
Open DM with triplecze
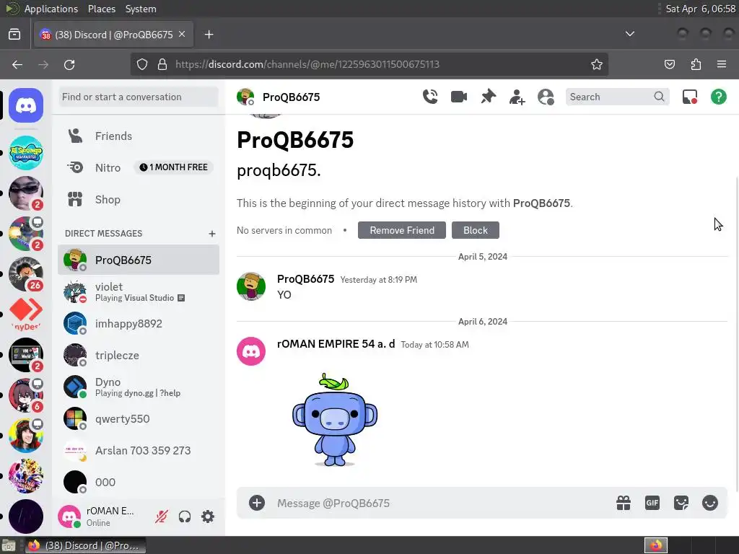point(139,355)
